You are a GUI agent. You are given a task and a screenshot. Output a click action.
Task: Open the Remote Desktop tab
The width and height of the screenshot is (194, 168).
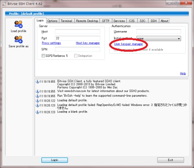coord(87,21)
